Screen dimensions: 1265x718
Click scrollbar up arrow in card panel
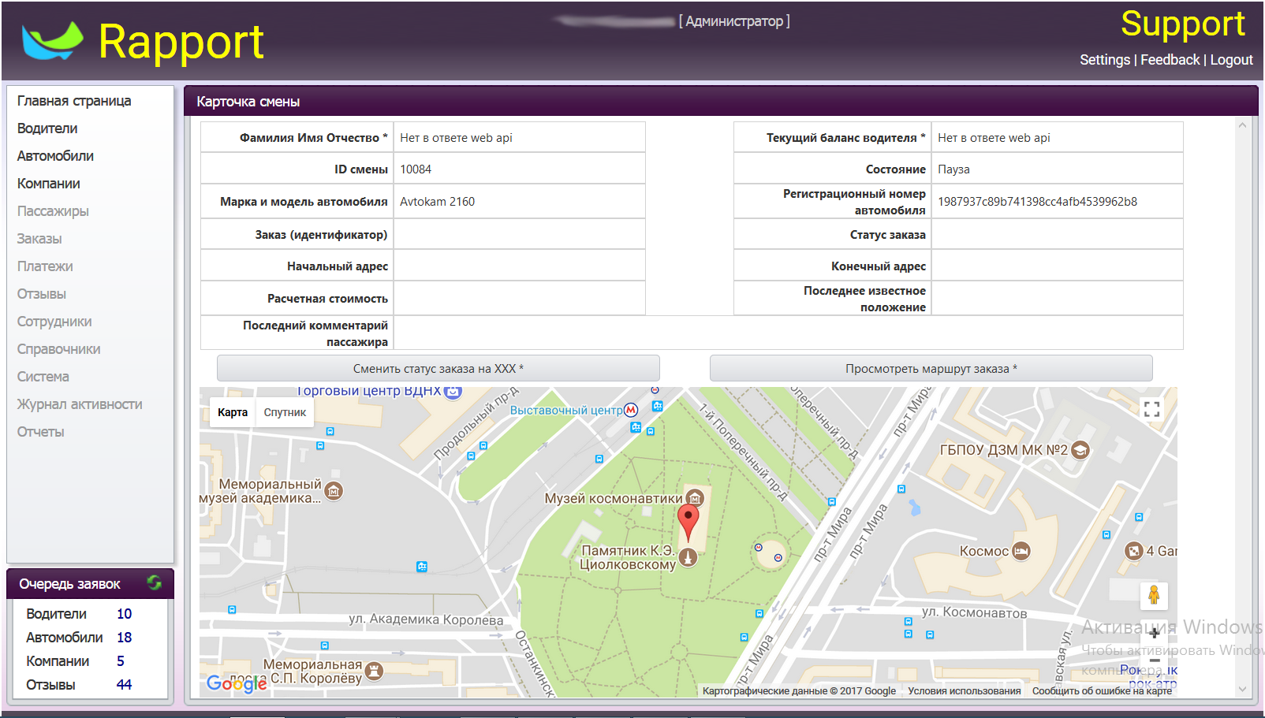(x=1242, y=125)
